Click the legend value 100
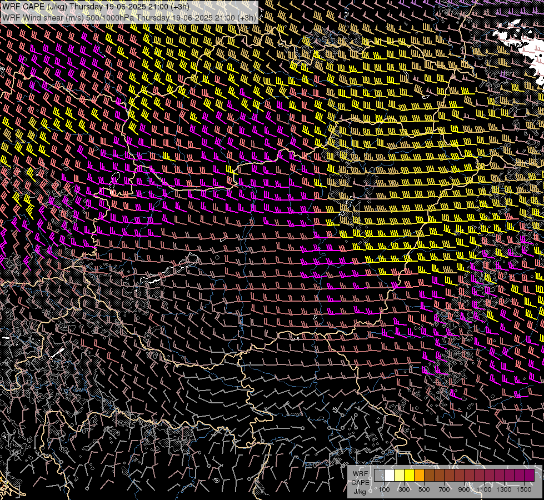This screenshot has height=500, width=544. [384, 489]
